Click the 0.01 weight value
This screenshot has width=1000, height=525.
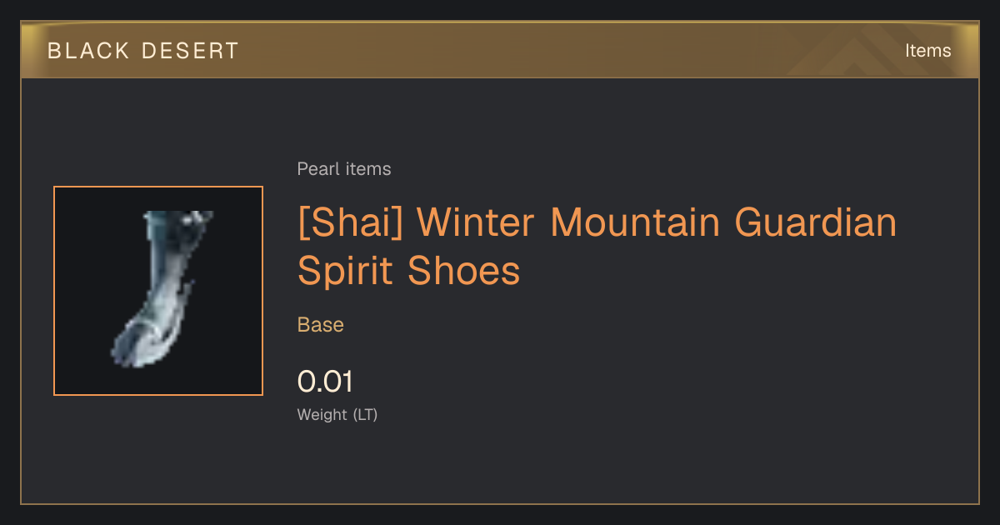tap(326, 382)
